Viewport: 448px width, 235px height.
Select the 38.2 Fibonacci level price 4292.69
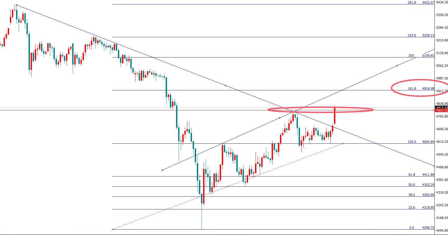(x=428, y=195)
